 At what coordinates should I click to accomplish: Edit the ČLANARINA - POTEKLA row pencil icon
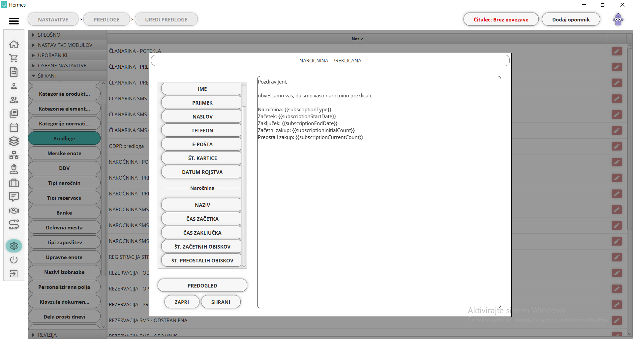point(617,51)
